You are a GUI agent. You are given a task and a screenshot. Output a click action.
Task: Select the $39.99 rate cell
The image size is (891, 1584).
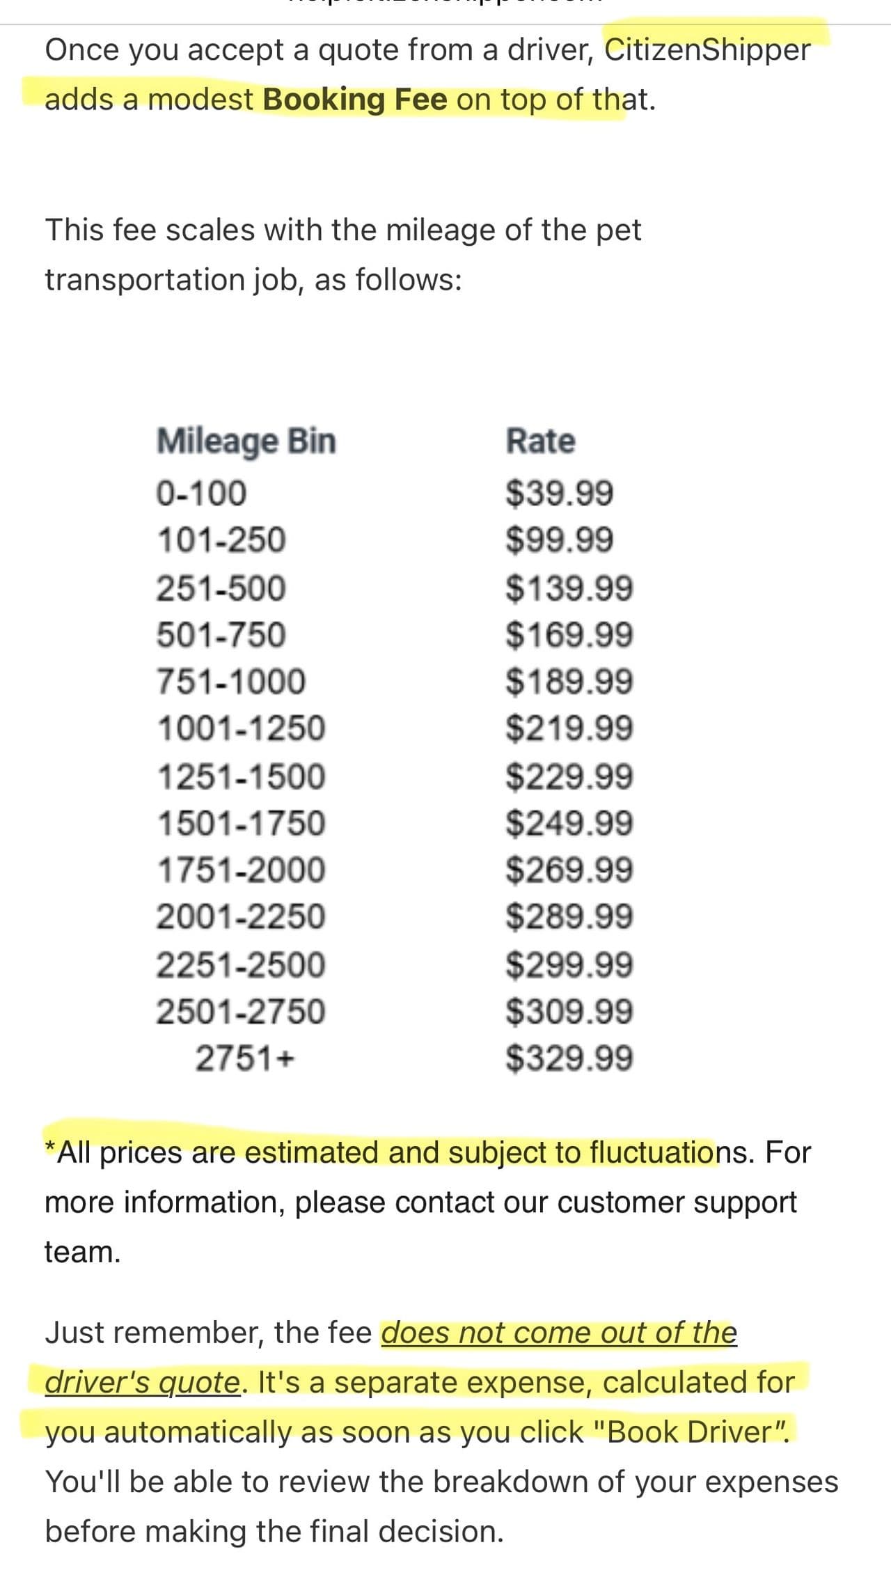coord(560,493)
